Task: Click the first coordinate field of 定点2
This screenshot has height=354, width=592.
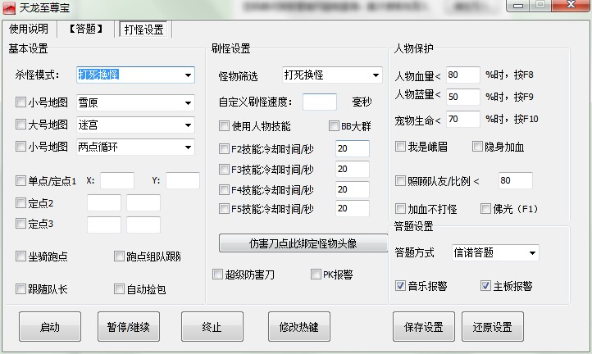Action: (104, 203)
